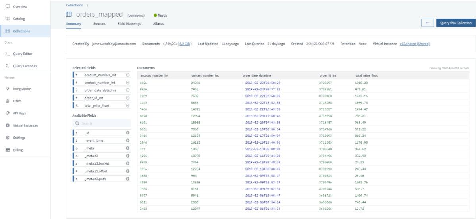Open Virtual Instances icon in sidebar

pos(8,125)
